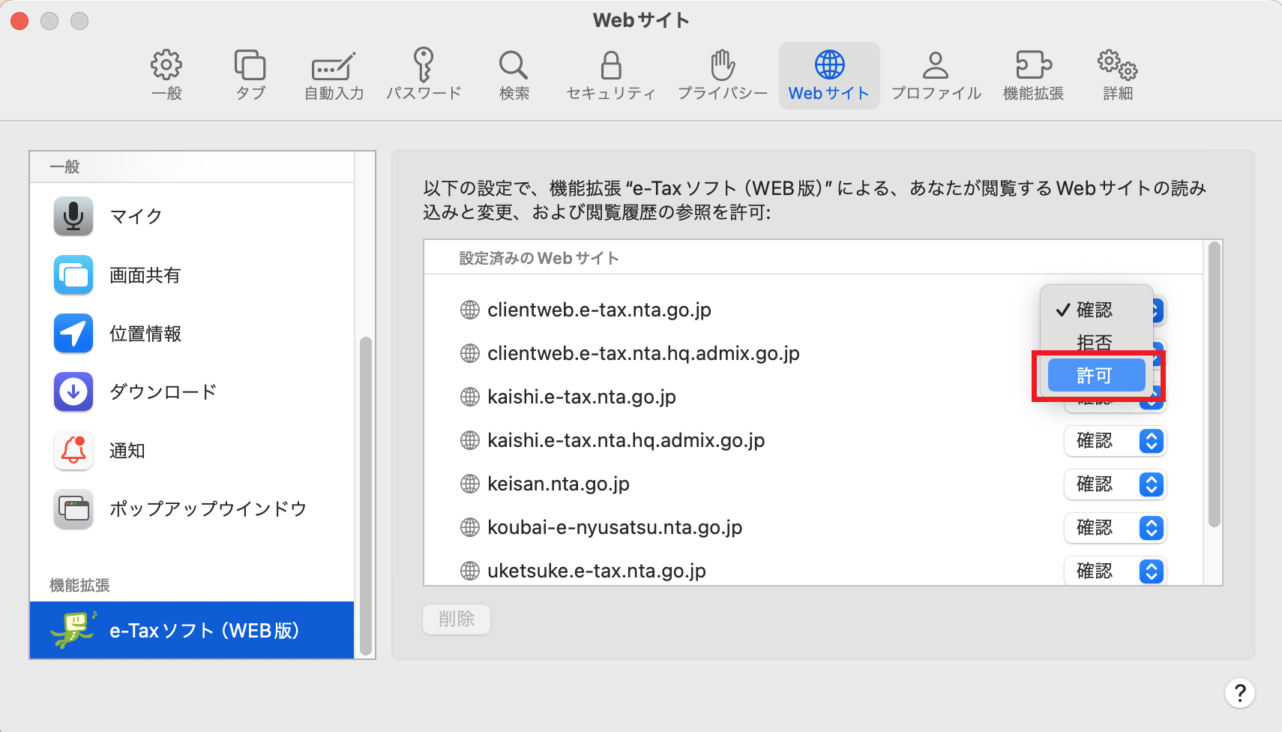Click the 削除 (Delete) button

click(x=456, y=619)
